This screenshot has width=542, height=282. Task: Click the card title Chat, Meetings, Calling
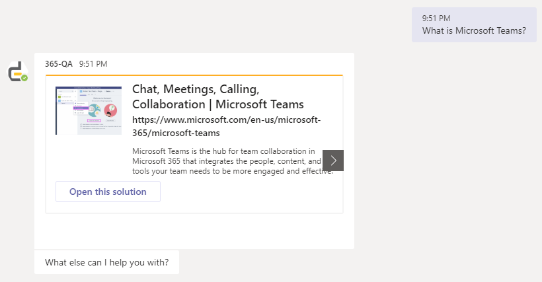click(x=196, y=89)
